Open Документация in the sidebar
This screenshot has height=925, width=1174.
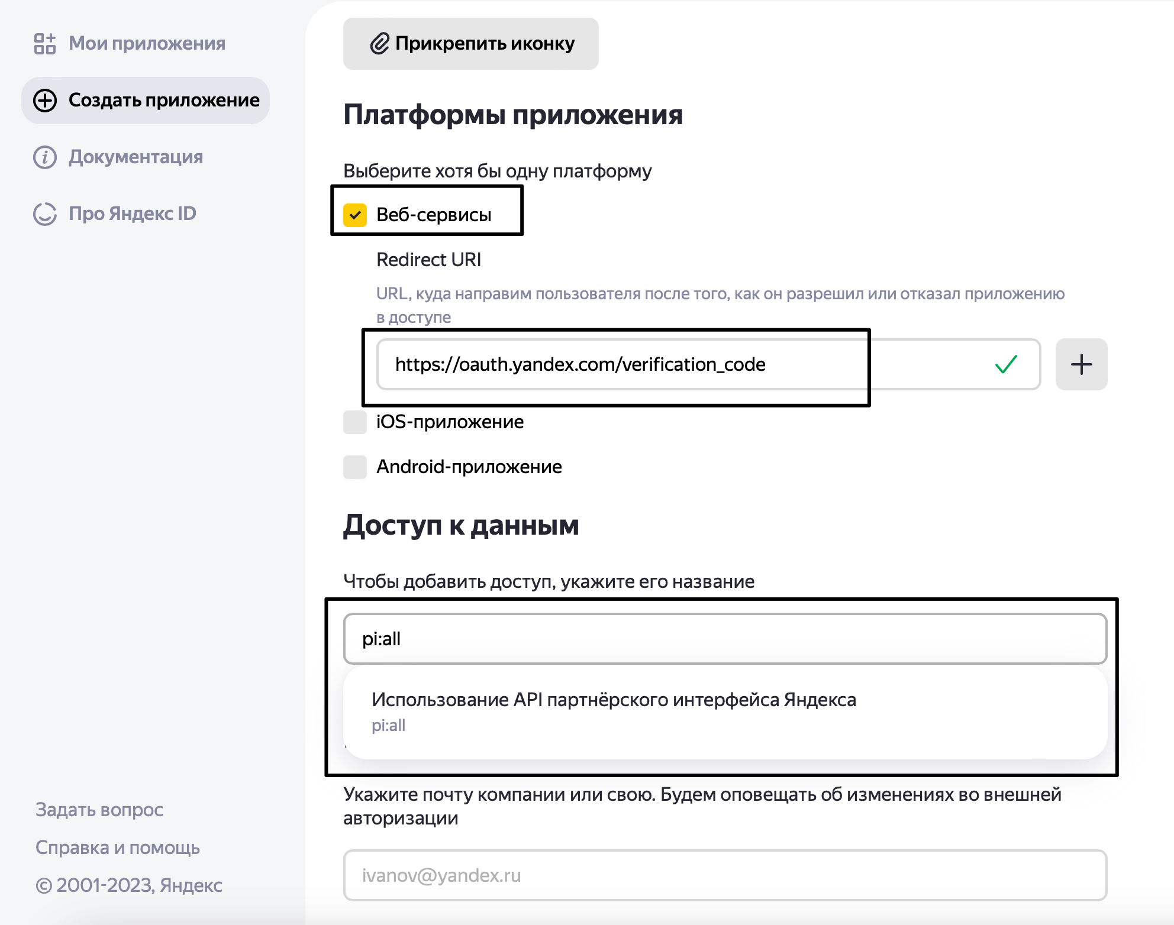point(136,157)
